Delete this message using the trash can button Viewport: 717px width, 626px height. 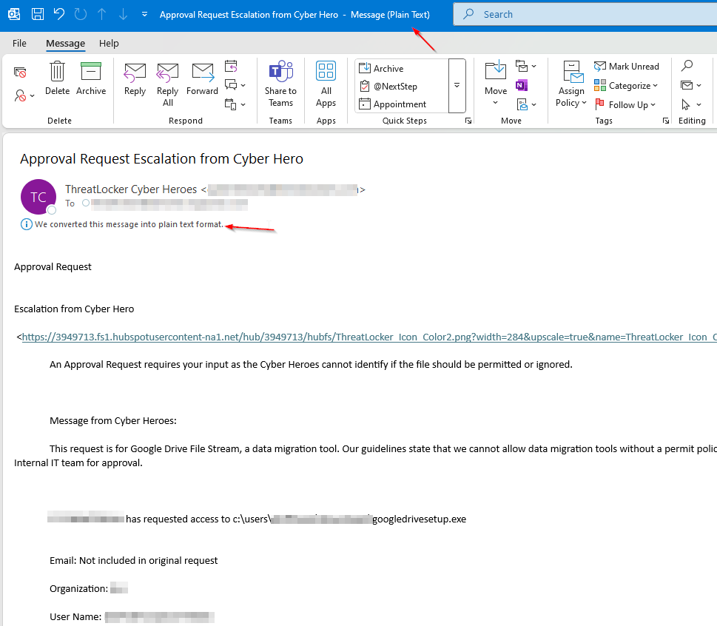(57, 78)
